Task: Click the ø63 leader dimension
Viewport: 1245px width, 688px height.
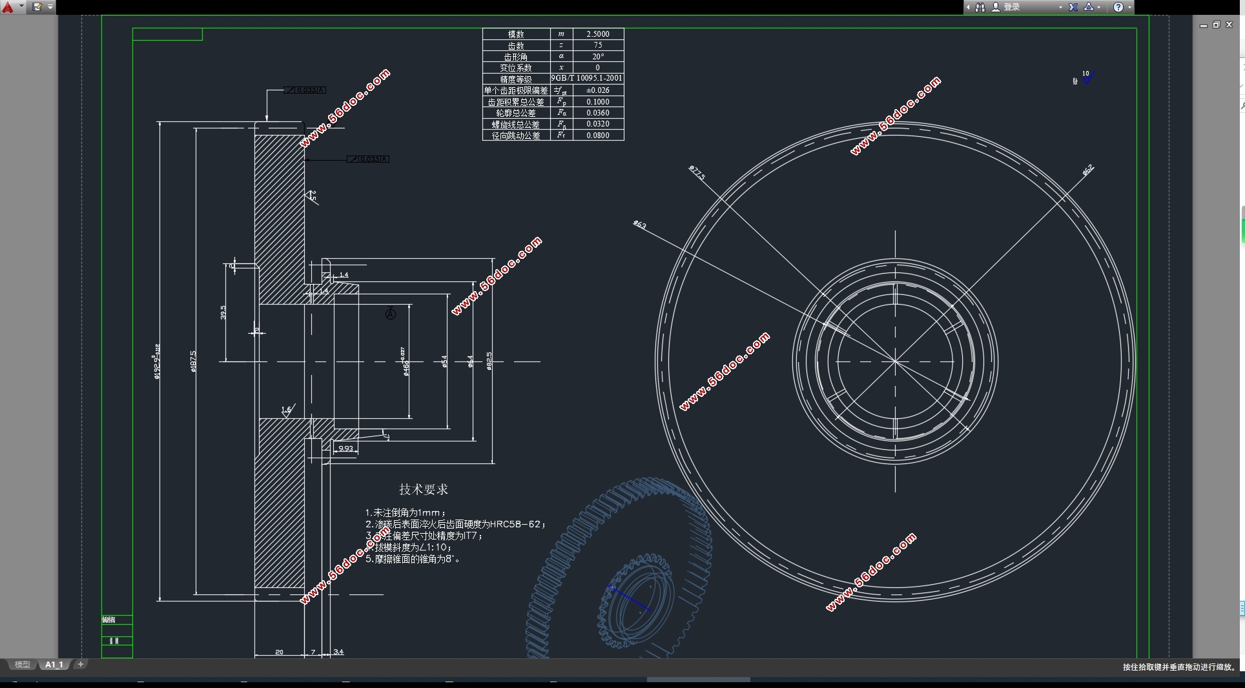Action: click(640, 224)
